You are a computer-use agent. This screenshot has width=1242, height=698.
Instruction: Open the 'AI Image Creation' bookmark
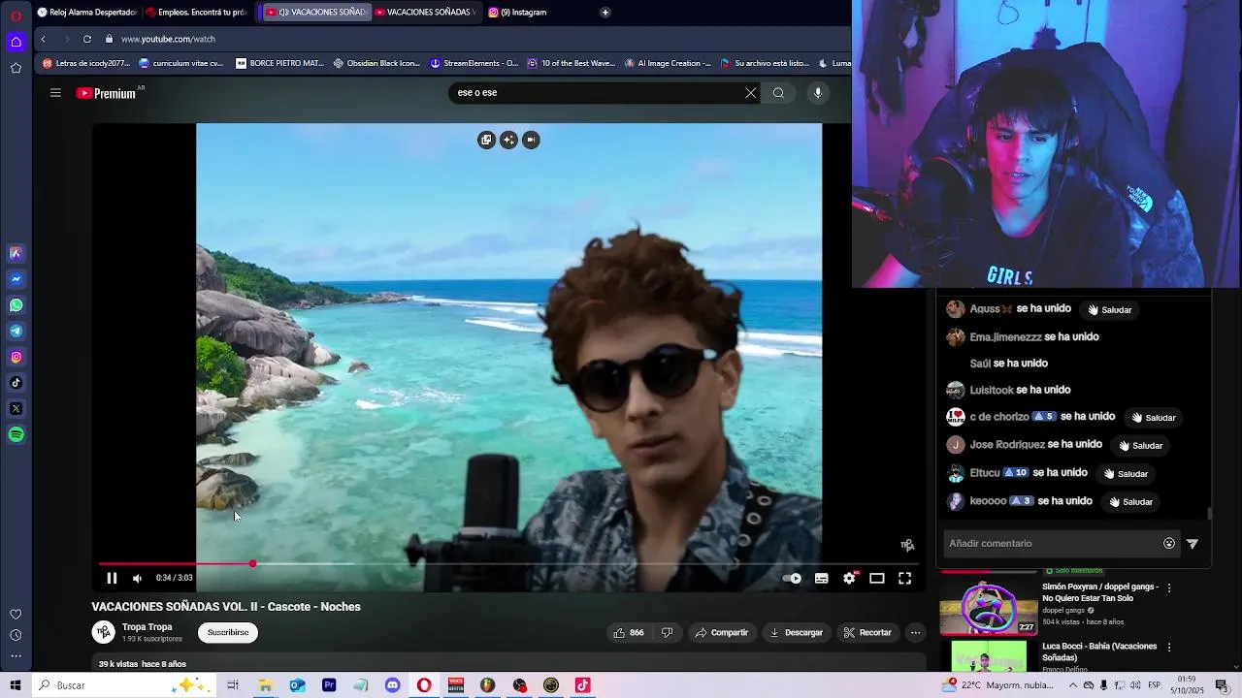668,63
